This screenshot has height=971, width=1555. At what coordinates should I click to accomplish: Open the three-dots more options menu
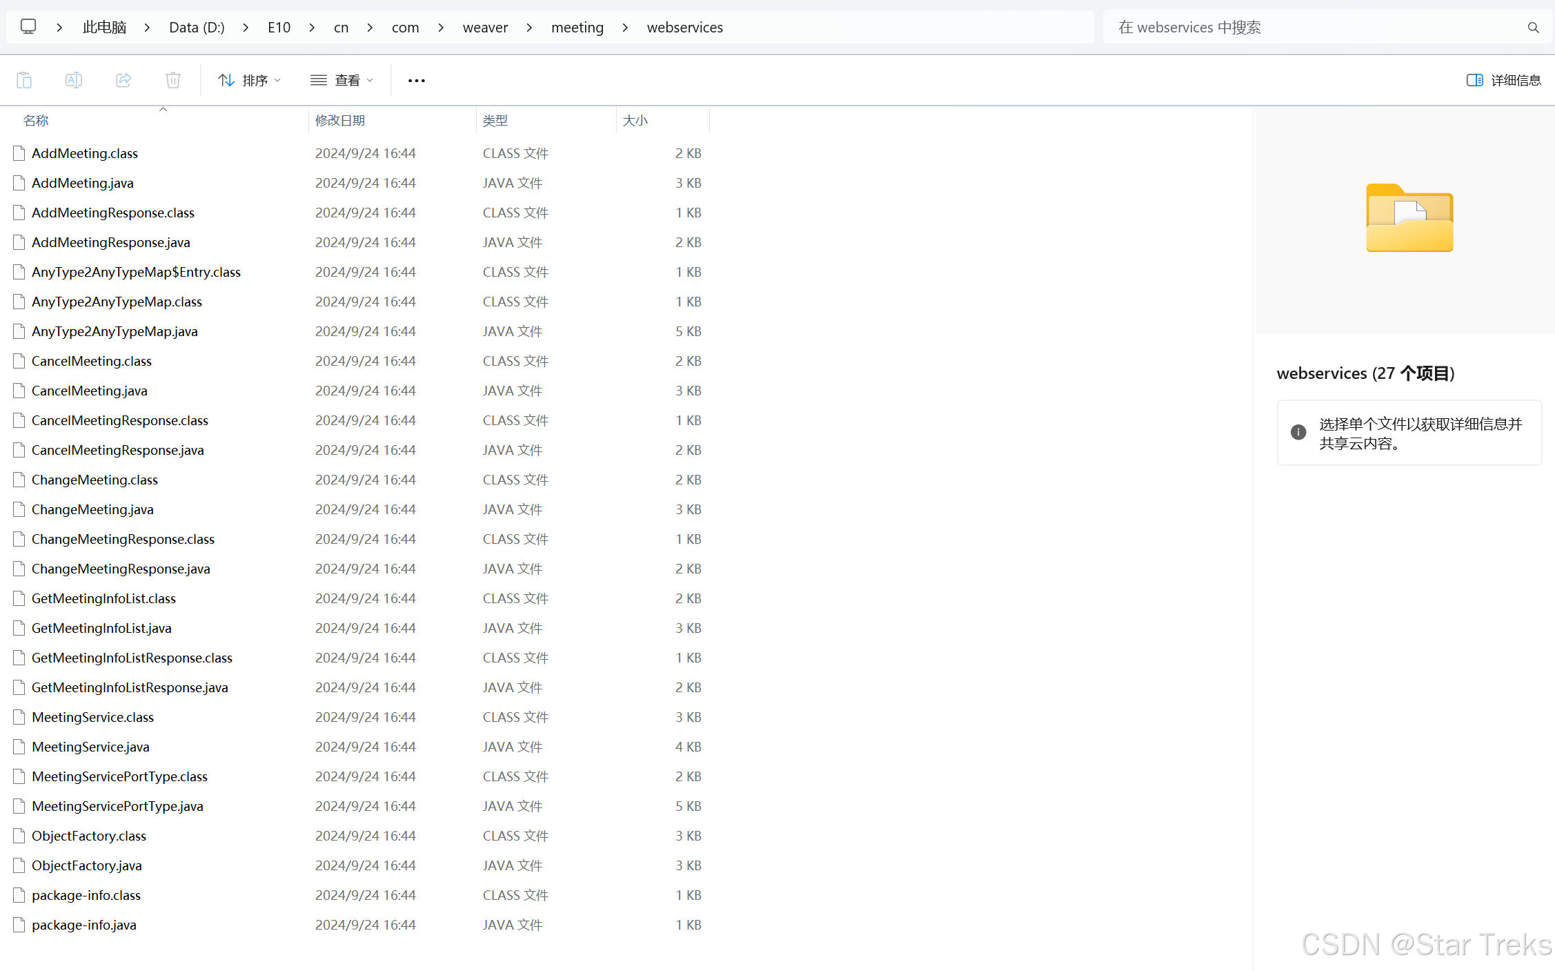[x=416, y=81]
